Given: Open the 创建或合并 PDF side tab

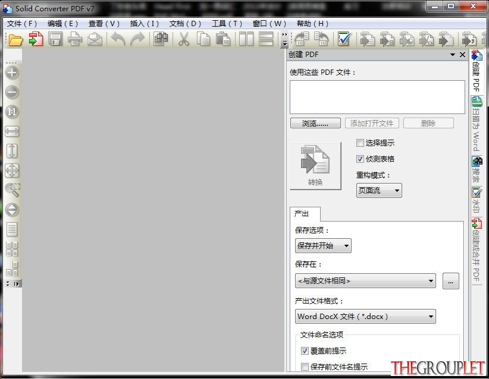Looking at the screenshot, I should (x=477, y=249).
